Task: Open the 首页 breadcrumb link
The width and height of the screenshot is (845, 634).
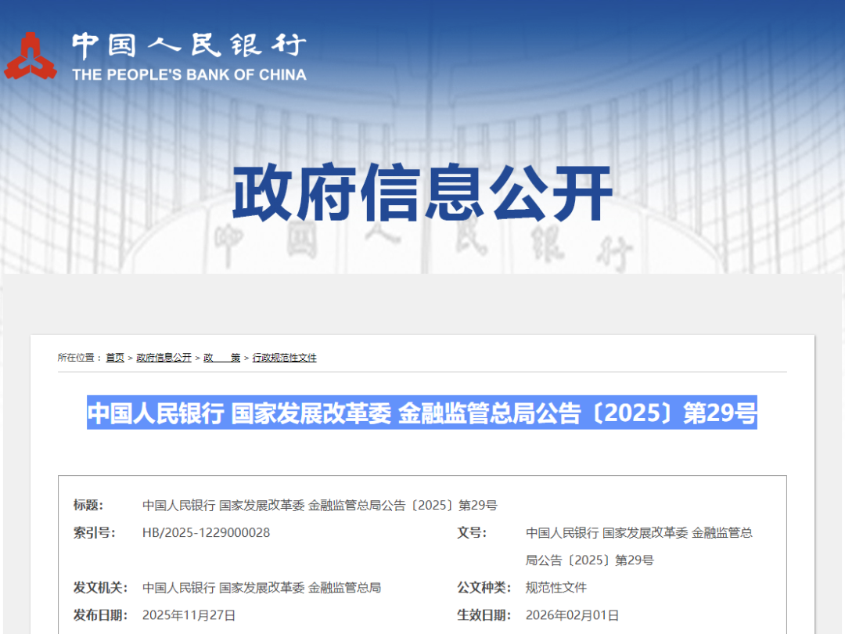Action: 114,358
